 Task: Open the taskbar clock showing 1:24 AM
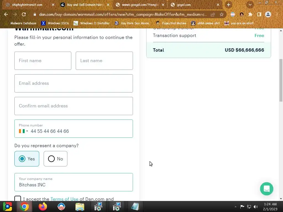[x=270, y=206]
